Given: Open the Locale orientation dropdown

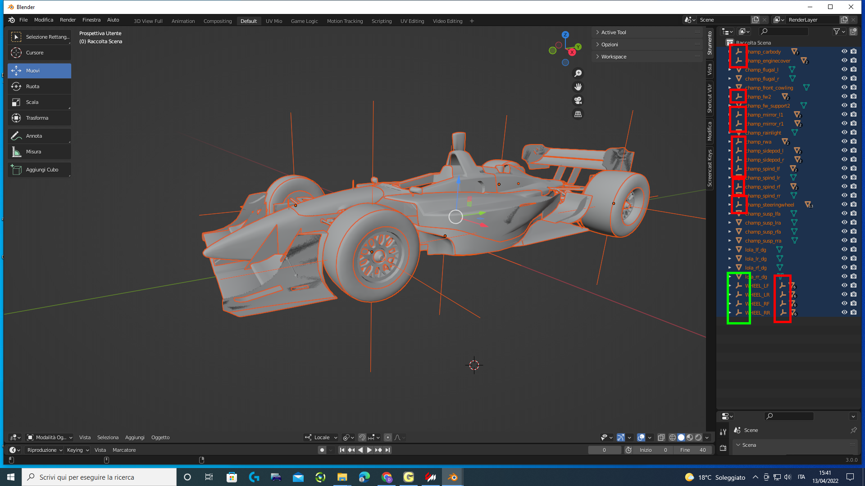Looking at the screenshot, I should (321, 437).
